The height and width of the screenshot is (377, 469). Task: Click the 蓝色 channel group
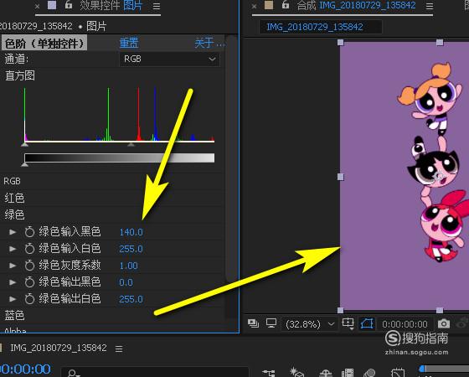(14, 315)
